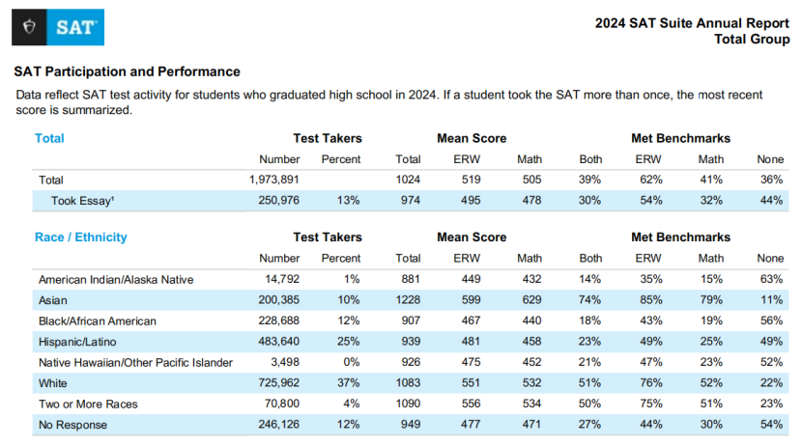Click the blue "Race / Ethnicity" section heading

[x=81, y=237]
